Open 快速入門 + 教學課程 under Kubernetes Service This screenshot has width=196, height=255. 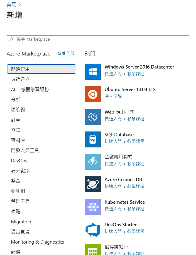[125, 209]
